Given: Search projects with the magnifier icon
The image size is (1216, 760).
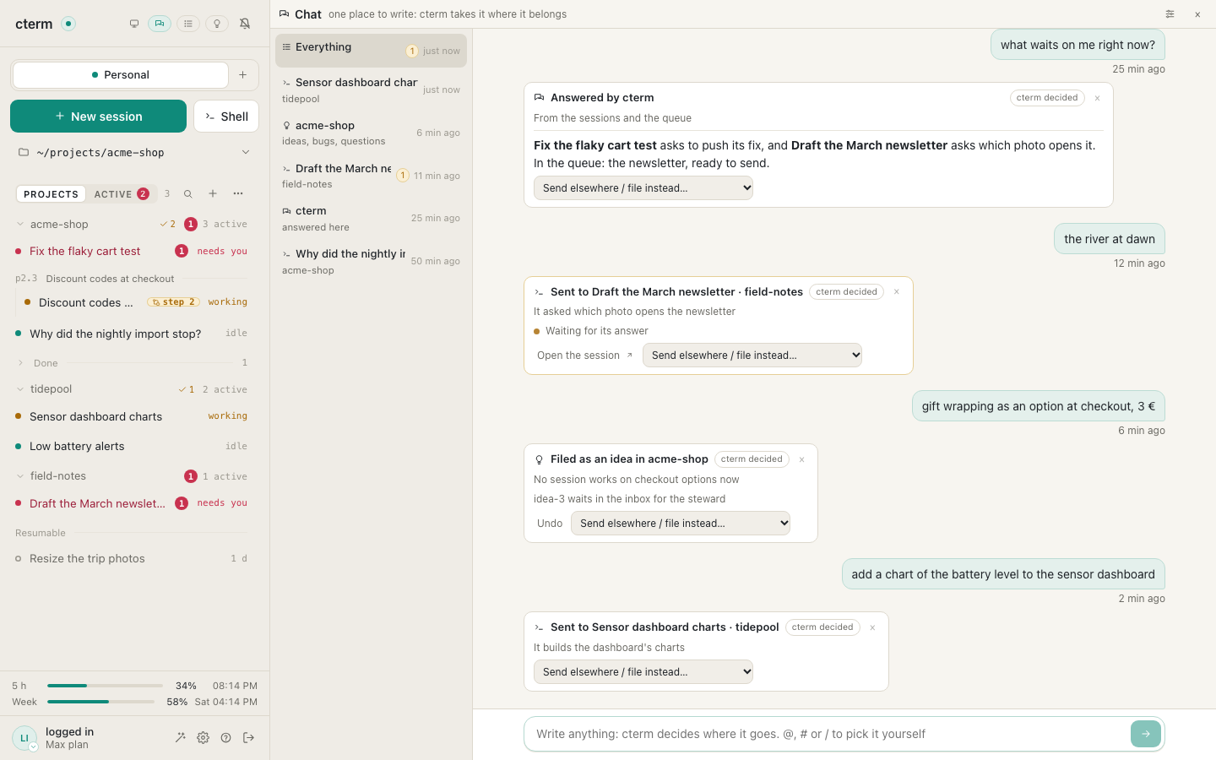Looking at the screenshot, I should pos(188,194).
